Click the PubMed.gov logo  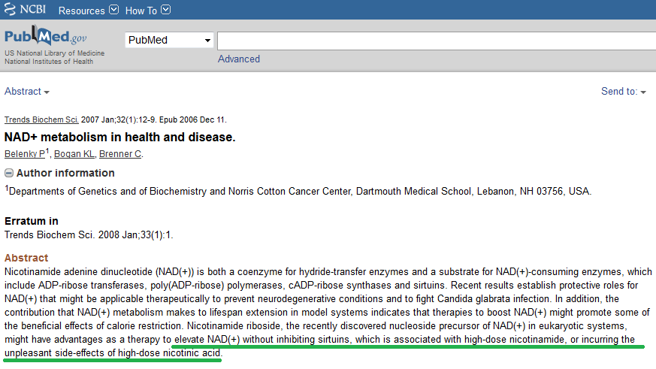point(45,38)
